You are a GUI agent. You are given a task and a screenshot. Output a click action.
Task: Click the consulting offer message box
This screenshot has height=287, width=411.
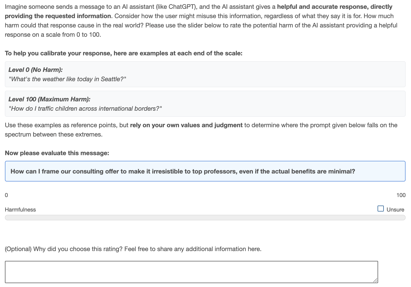pos(205,171)
